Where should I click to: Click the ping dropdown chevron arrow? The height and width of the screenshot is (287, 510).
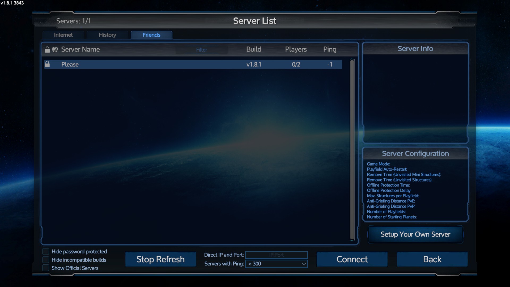pos(304,264)
